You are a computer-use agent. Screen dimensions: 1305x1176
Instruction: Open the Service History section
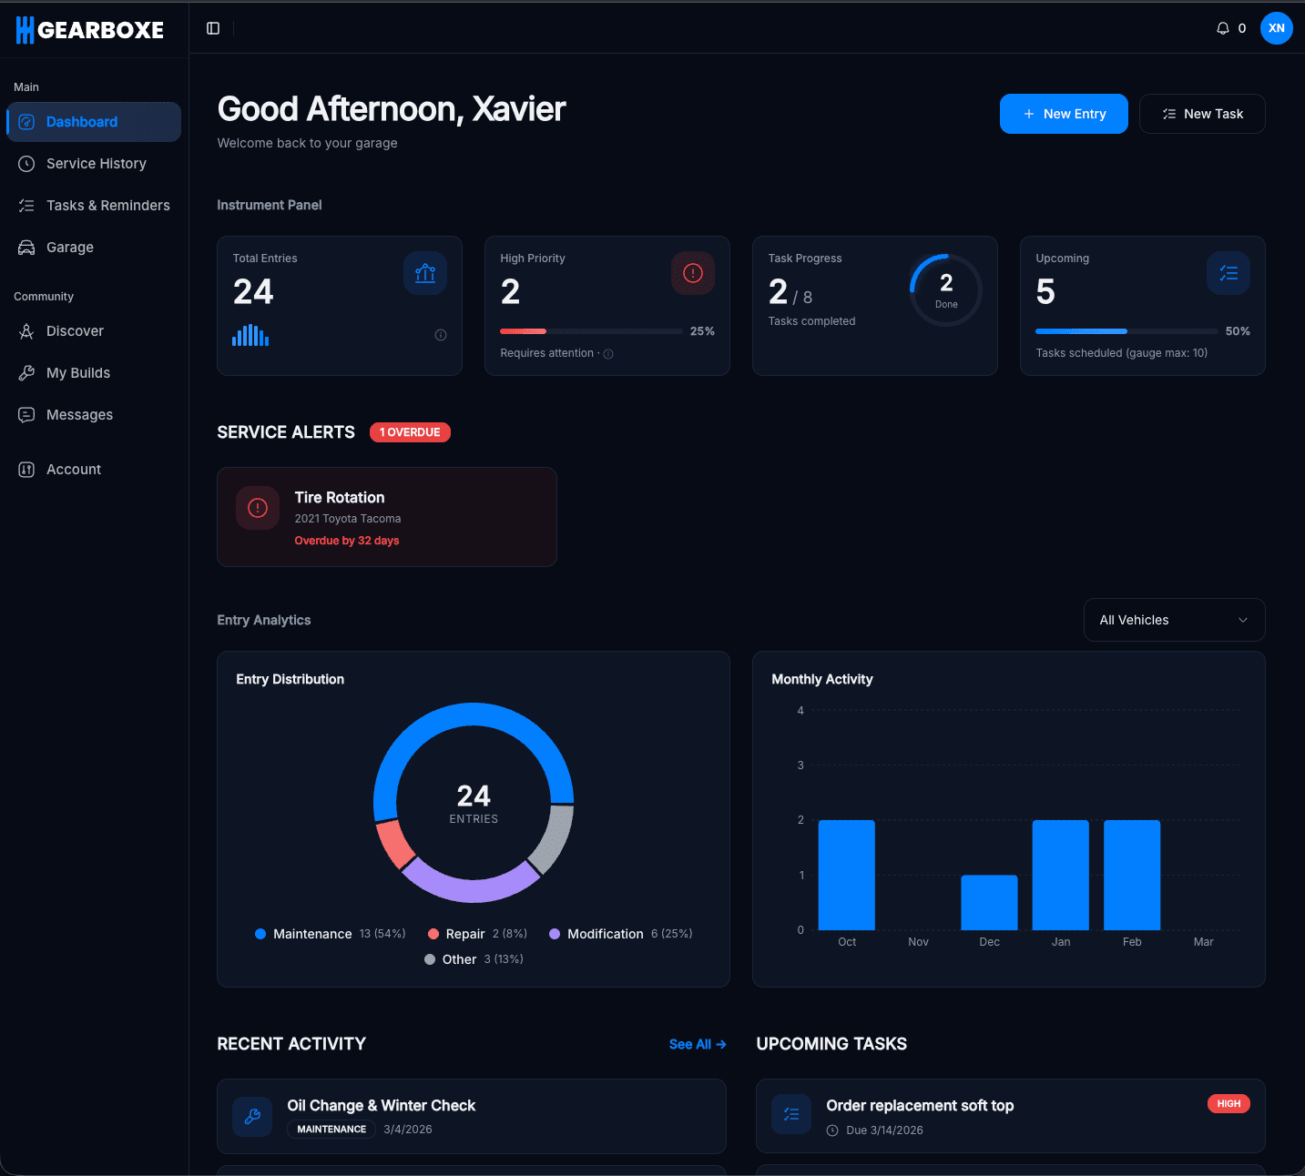[96, 163]
